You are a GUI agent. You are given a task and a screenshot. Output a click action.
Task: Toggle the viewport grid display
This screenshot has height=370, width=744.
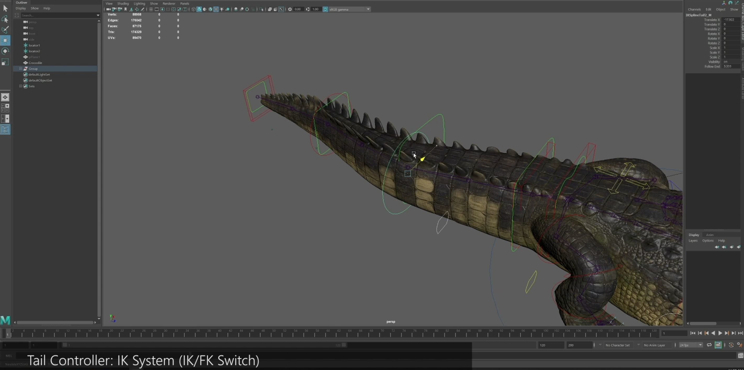coord(151,9)
